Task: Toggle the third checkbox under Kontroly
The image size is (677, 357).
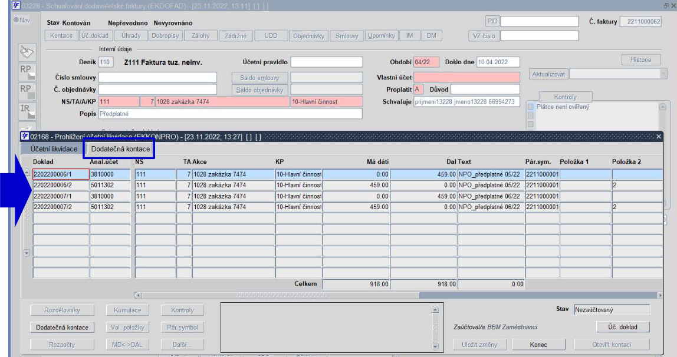Action: click(x=531, y=125)
